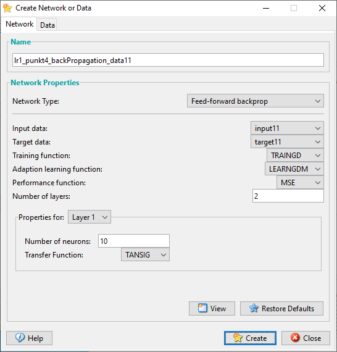The image size is (337, 352).
Task: Click the Restore Defaults button
Action: click(281, 308)
